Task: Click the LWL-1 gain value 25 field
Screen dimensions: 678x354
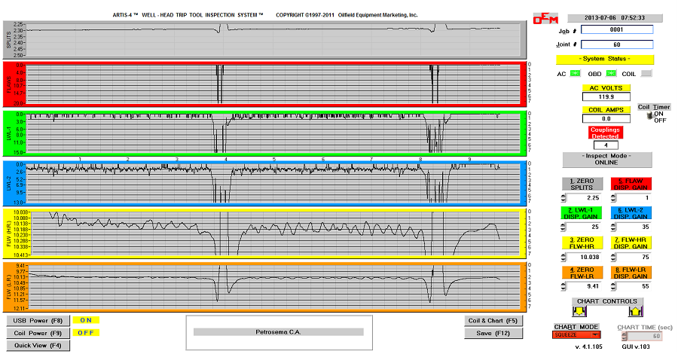Action: 583,227
